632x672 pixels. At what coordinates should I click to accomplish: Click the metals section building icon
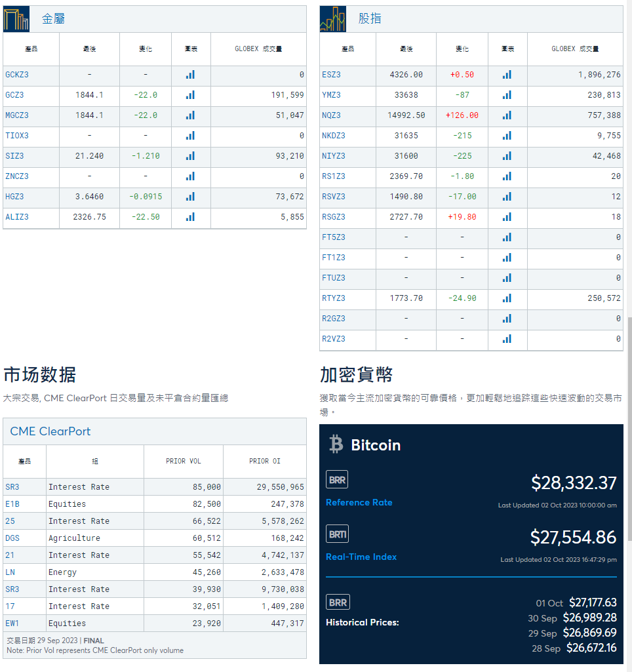[16, 19]
